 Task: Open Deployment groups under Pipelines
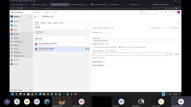click(x=19, y=56)
